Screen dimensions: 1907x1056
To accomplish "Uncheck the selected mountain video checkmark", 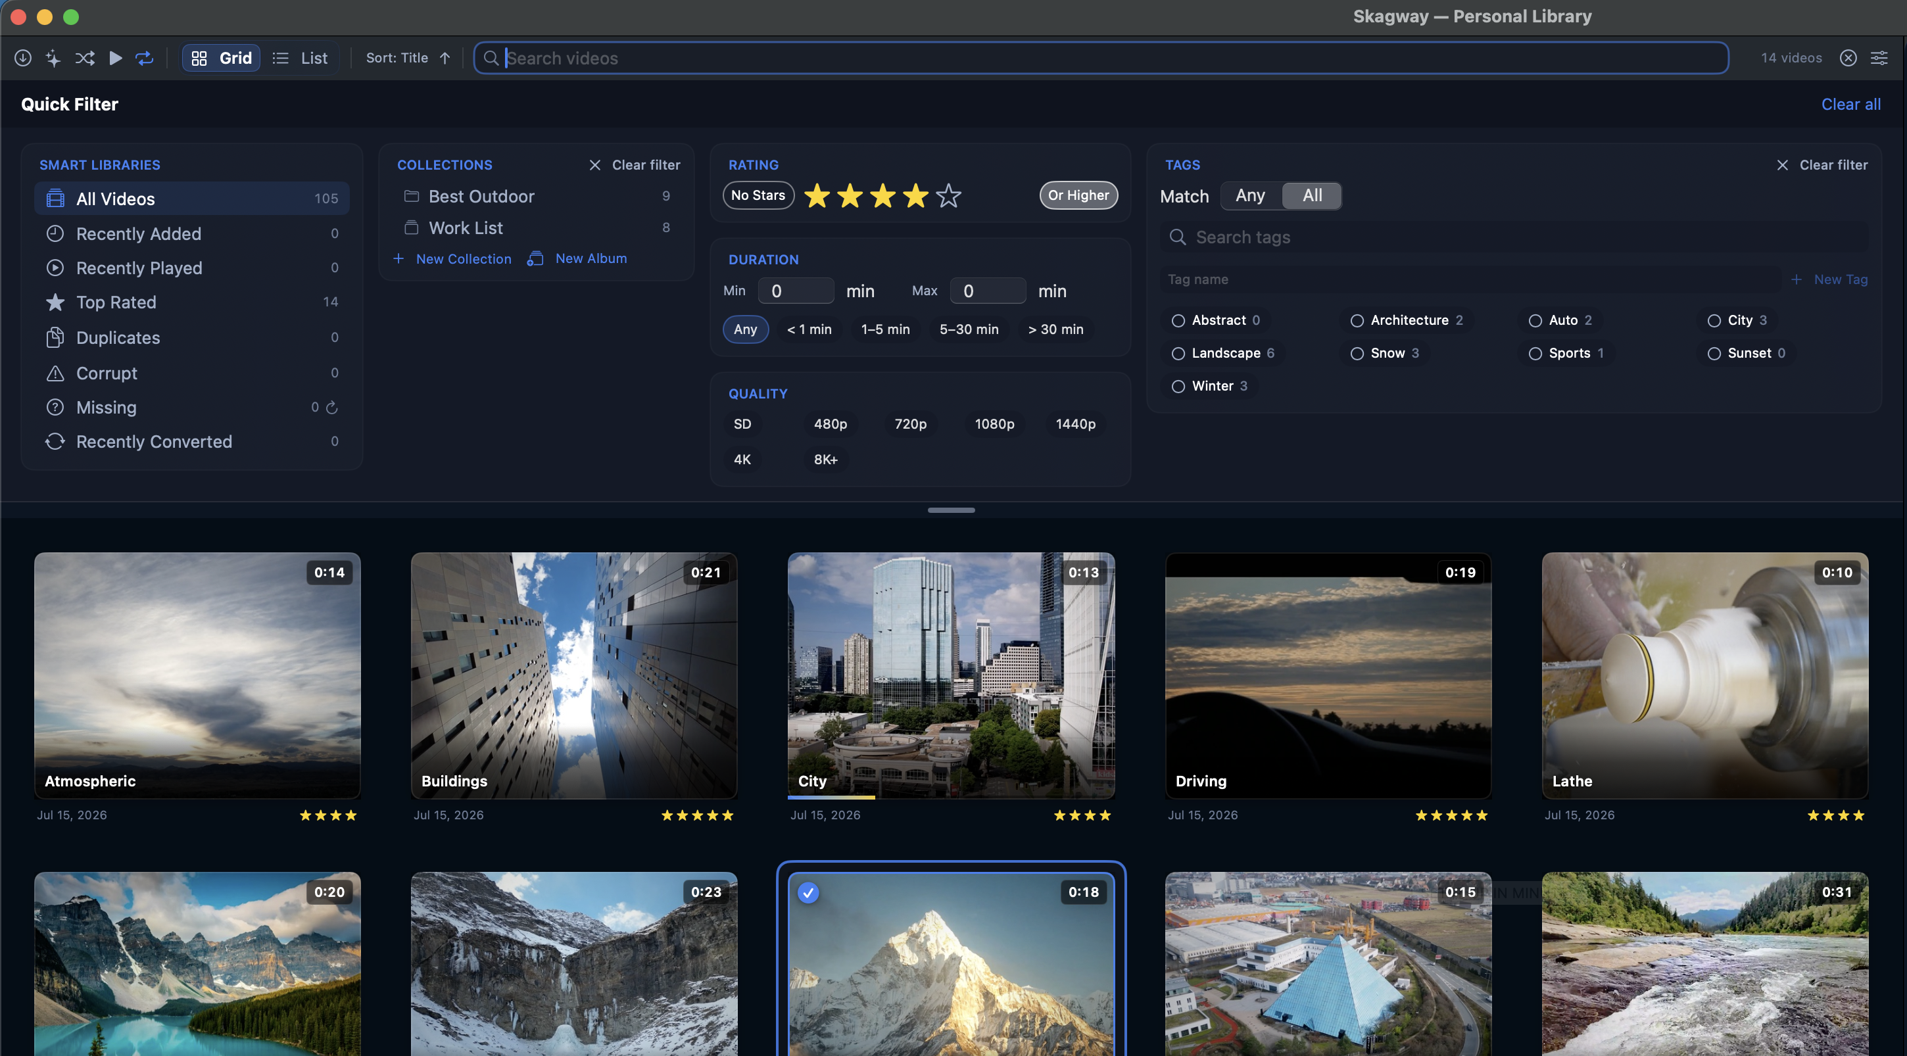I will (x=808, y=892).
